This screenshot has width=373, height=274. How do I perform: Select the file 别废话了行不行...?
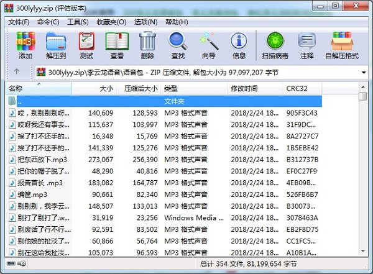click(x=44, y=229)
